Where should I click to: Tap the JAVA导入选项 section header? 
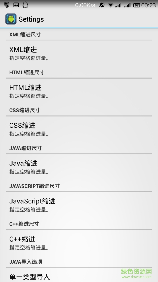[26, 262]
